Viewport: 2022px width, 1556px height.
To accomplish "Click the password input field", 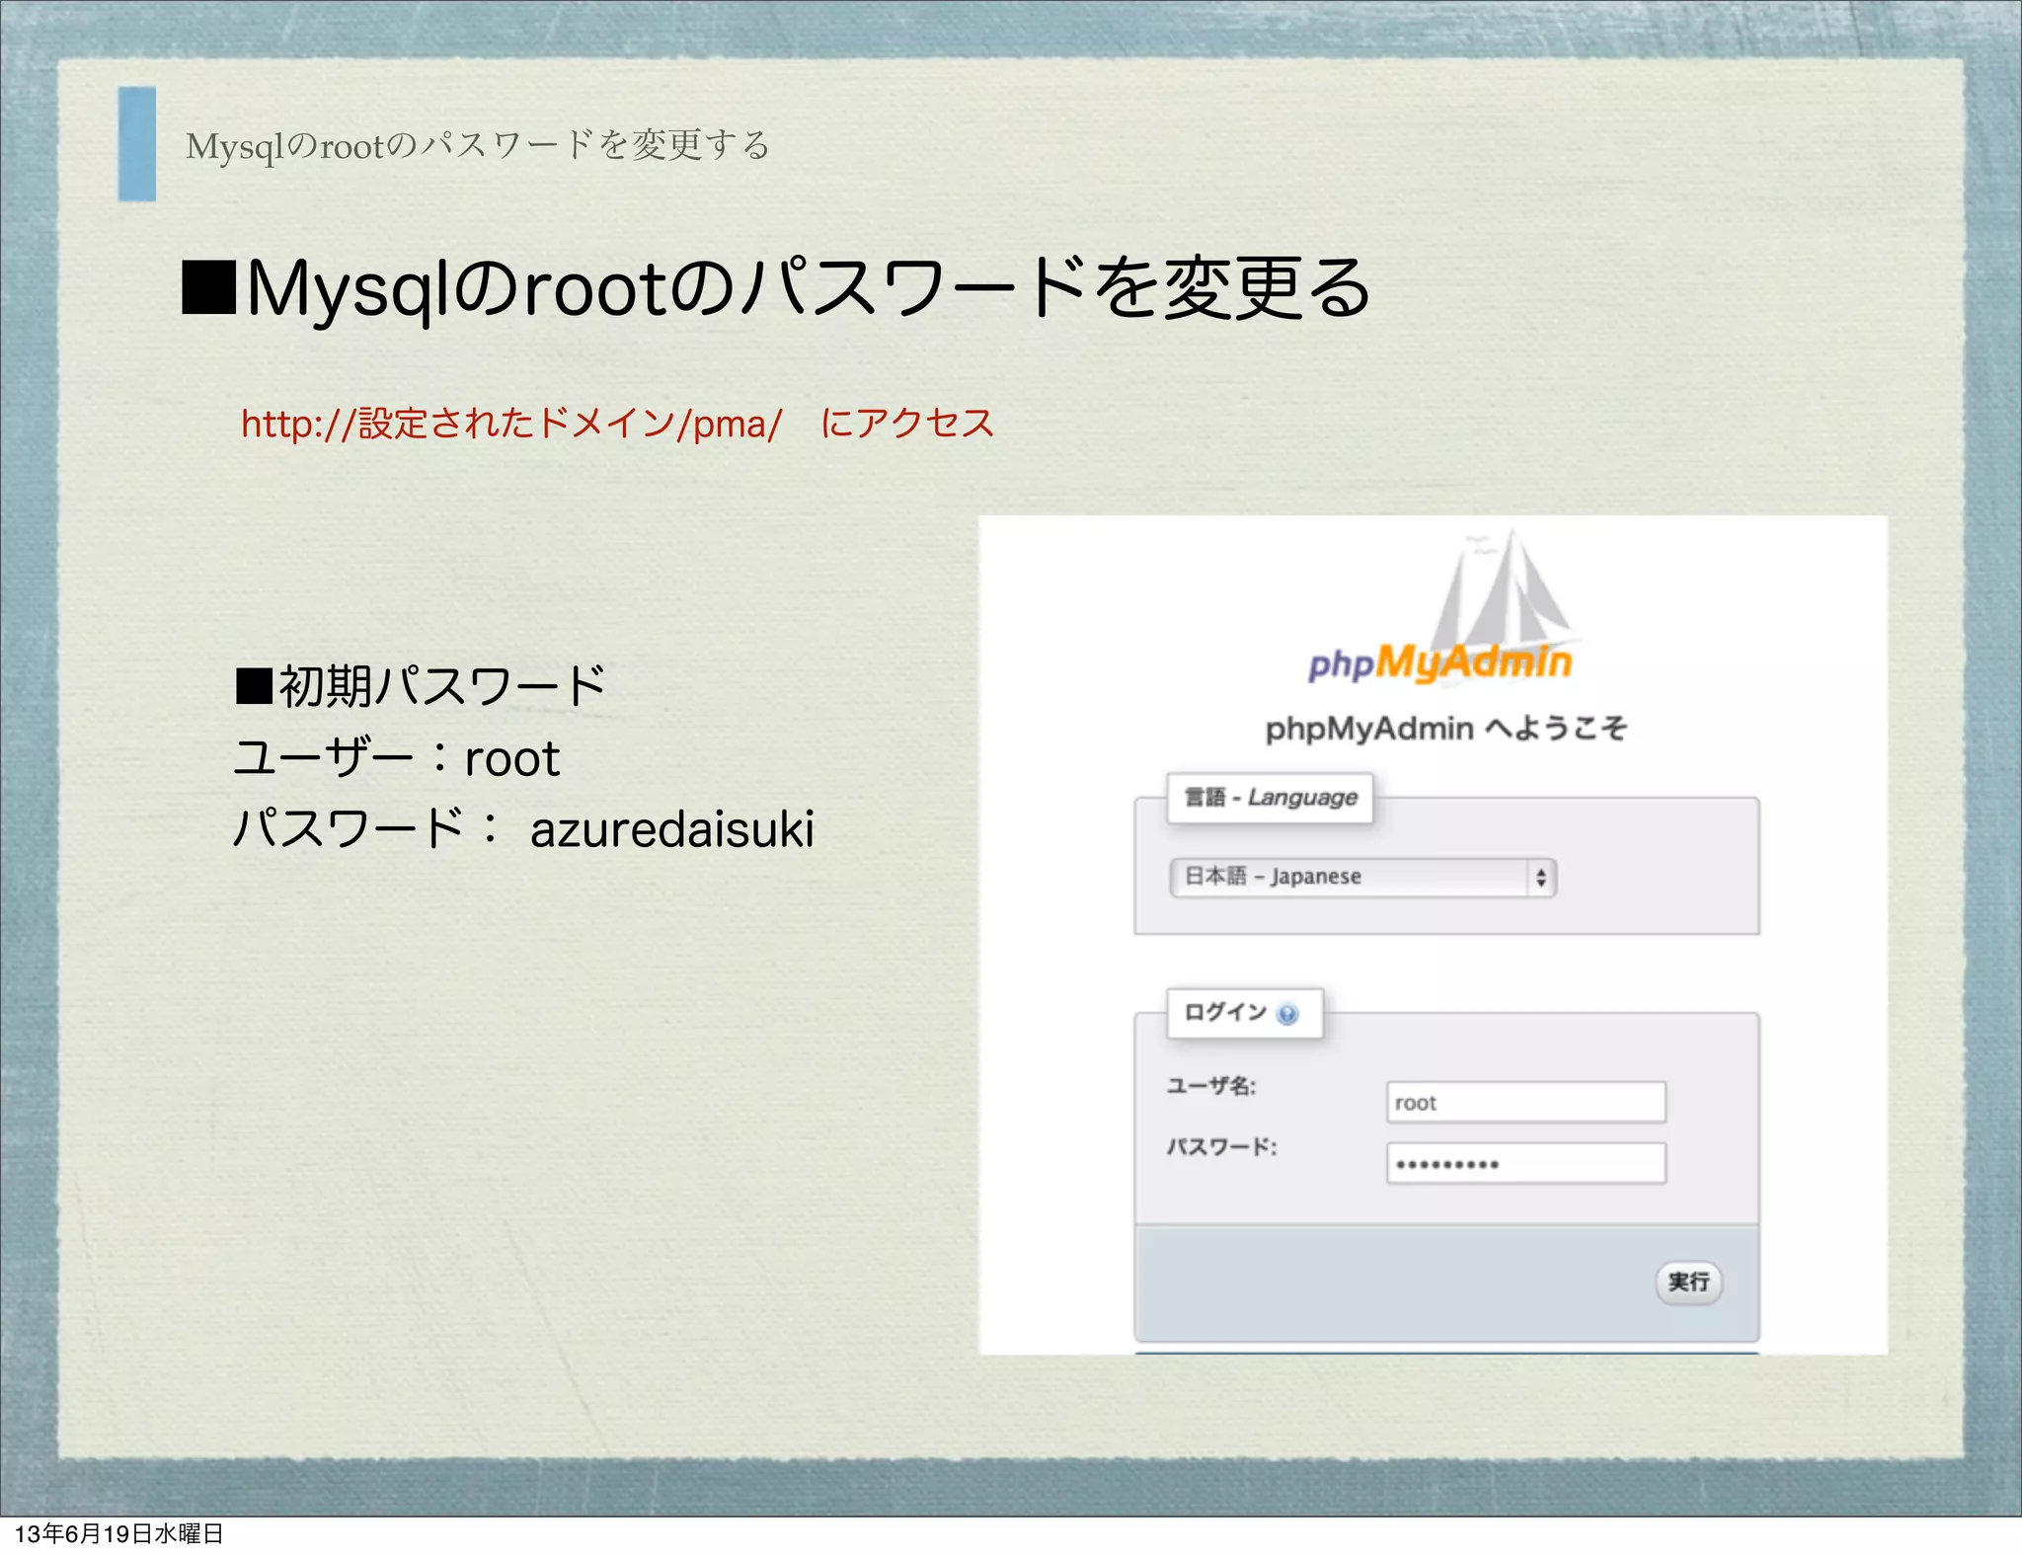I will coord(1525,1163).
